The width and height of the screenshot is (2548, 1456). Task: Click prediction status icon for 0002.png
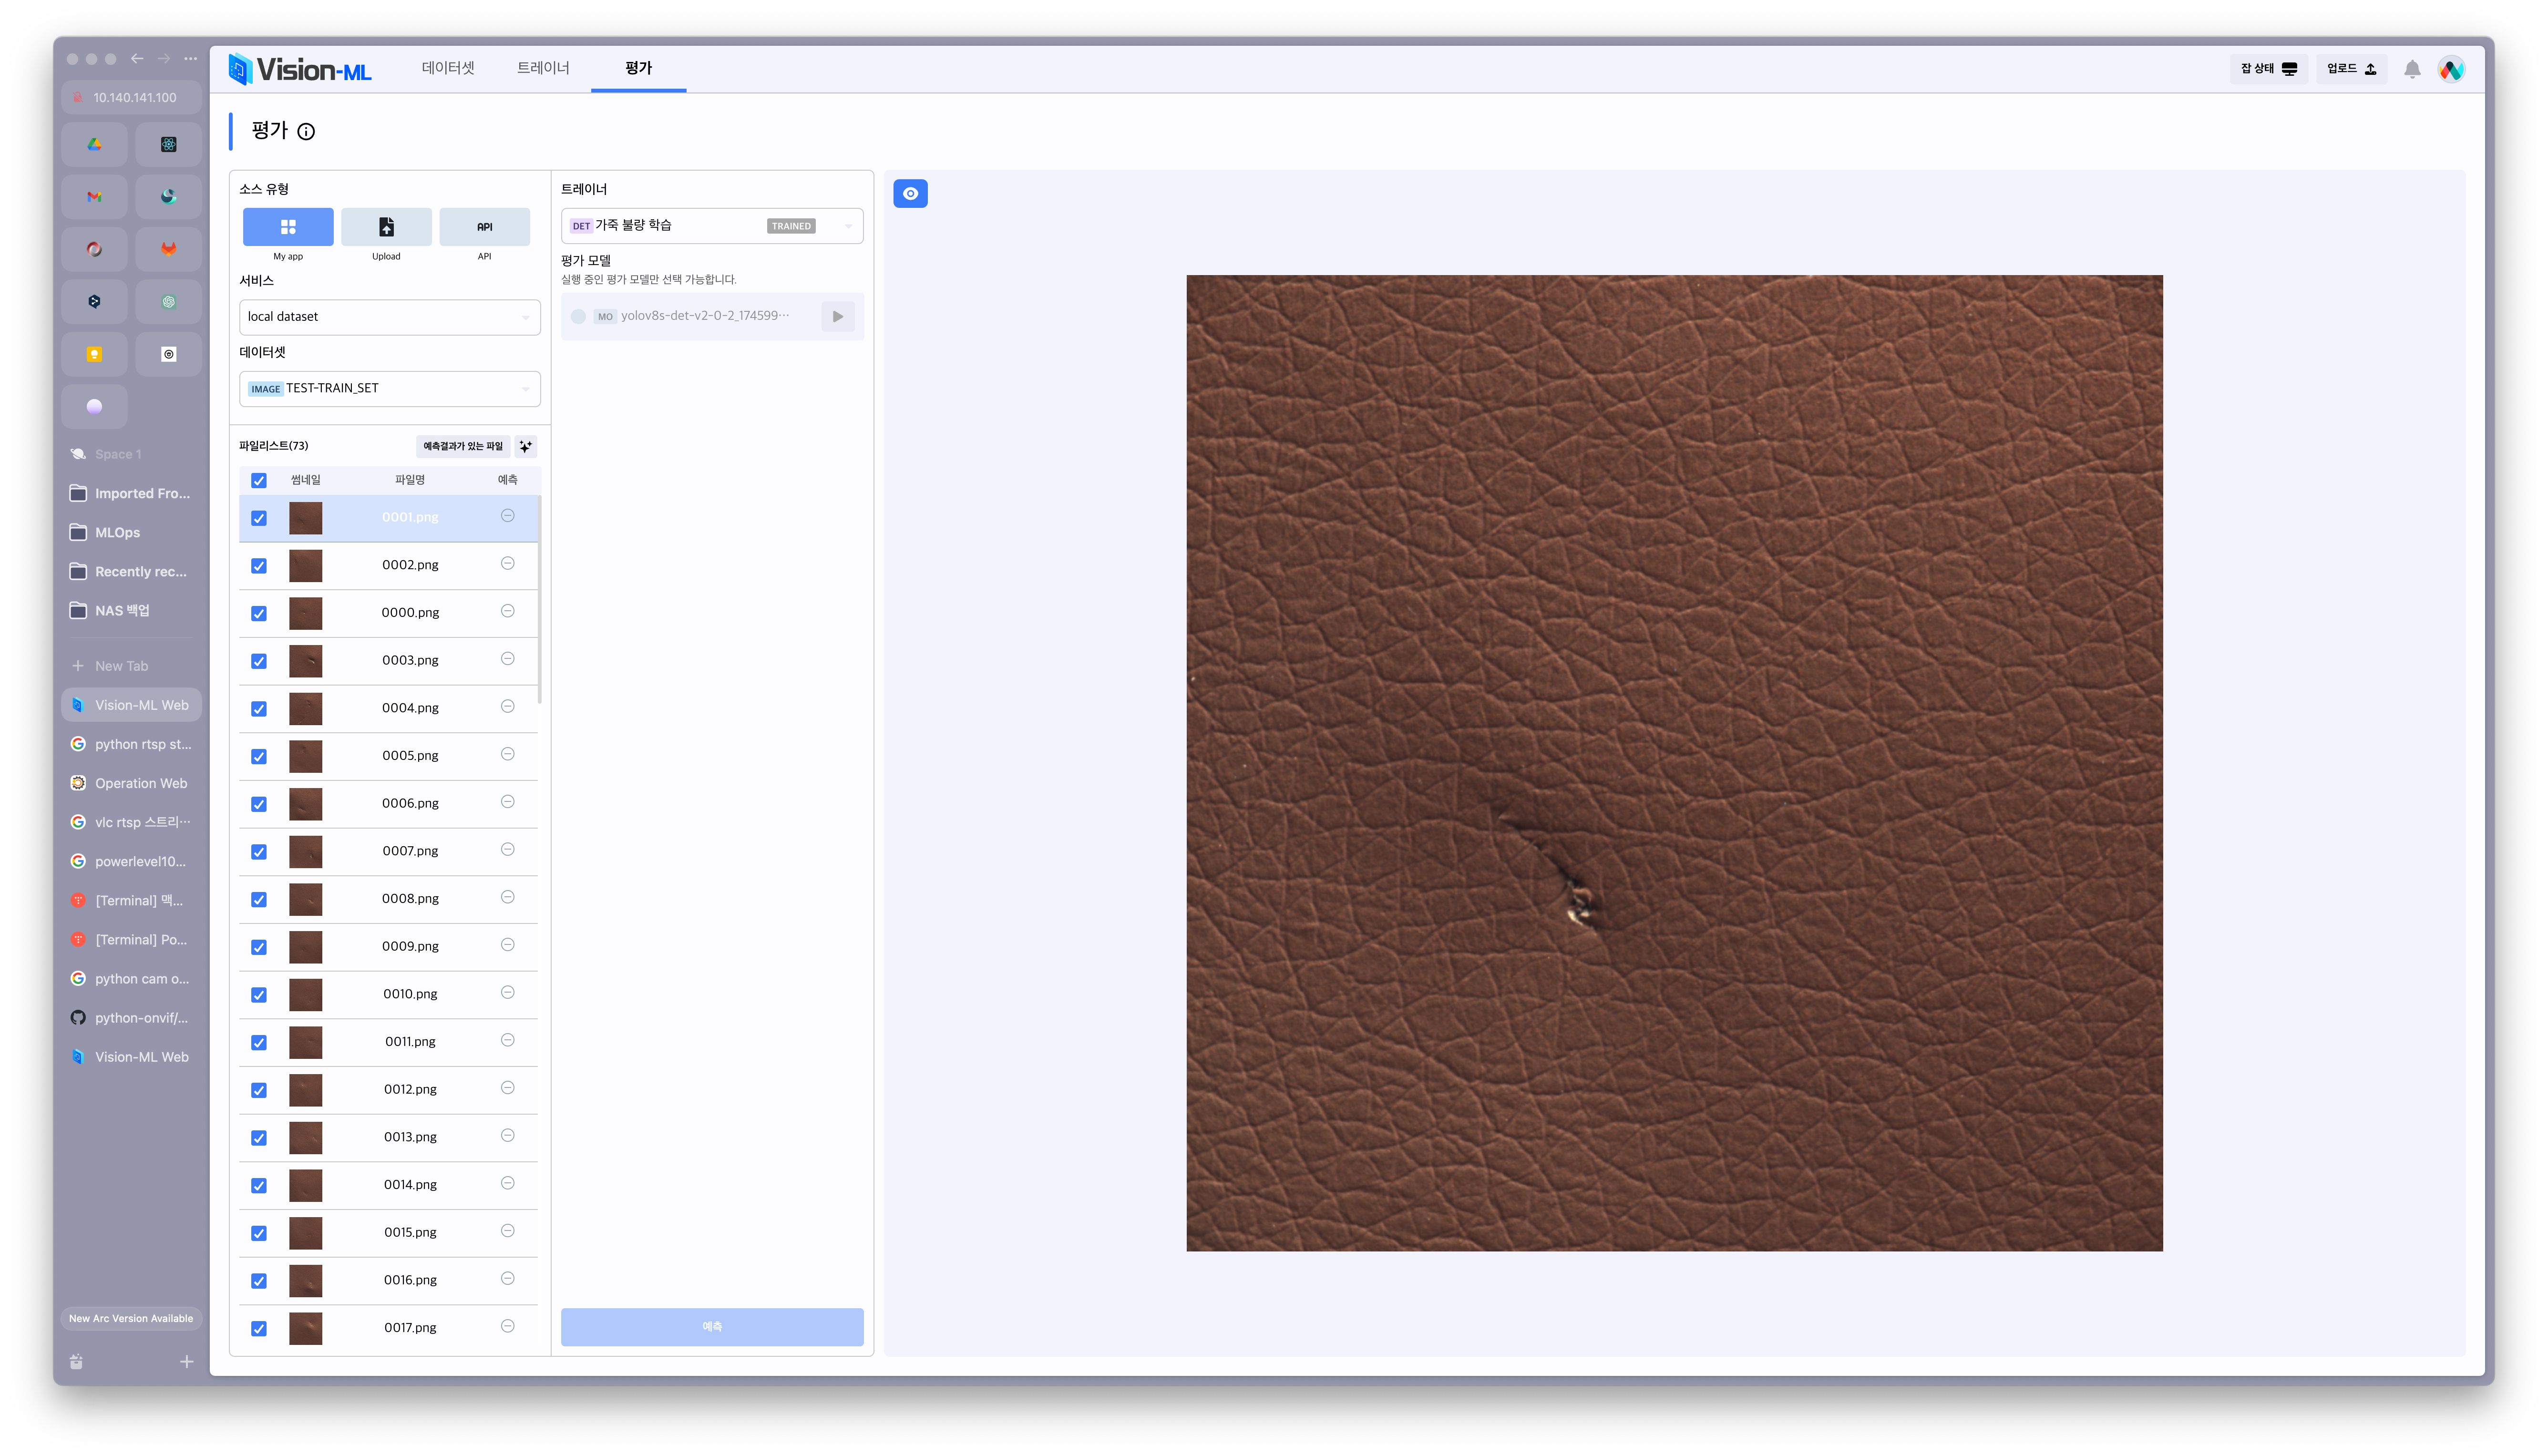[x=508, y=564]
